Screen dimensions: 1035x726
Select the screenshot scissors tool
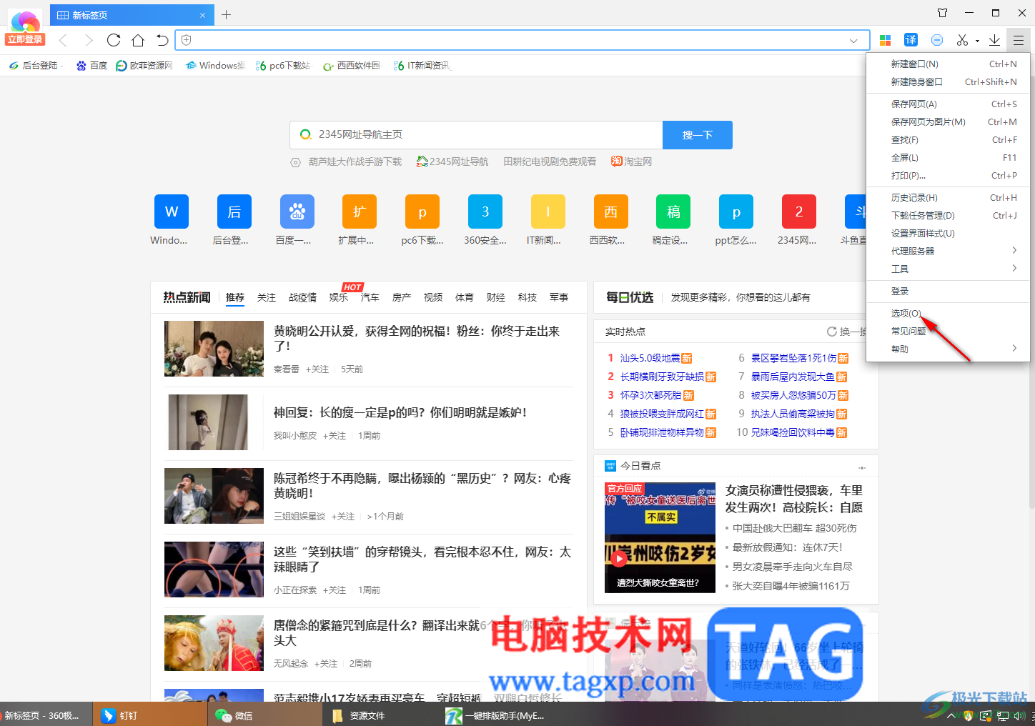click(961, 40)
